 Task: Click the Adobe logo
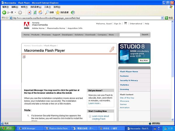[27, 25]
